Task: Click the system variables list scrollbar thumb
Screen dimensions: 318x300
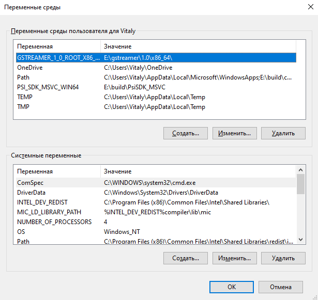Action: point(300,185)
